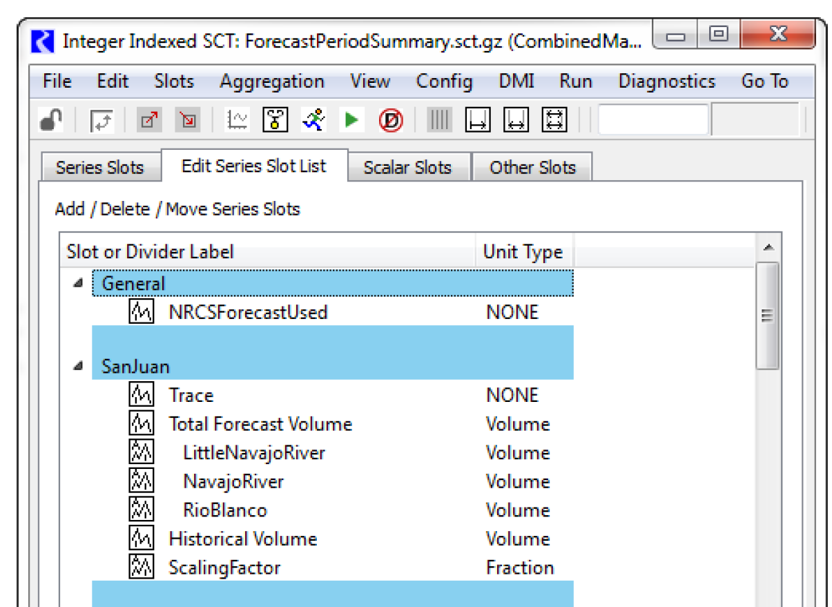The height and width of the screenshot is (607, 832).
Task: Click the plot graph toolbar icon
Action: point(238,121)
